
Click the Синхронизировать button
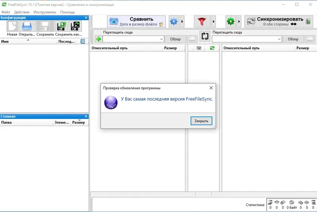(279, 21)
